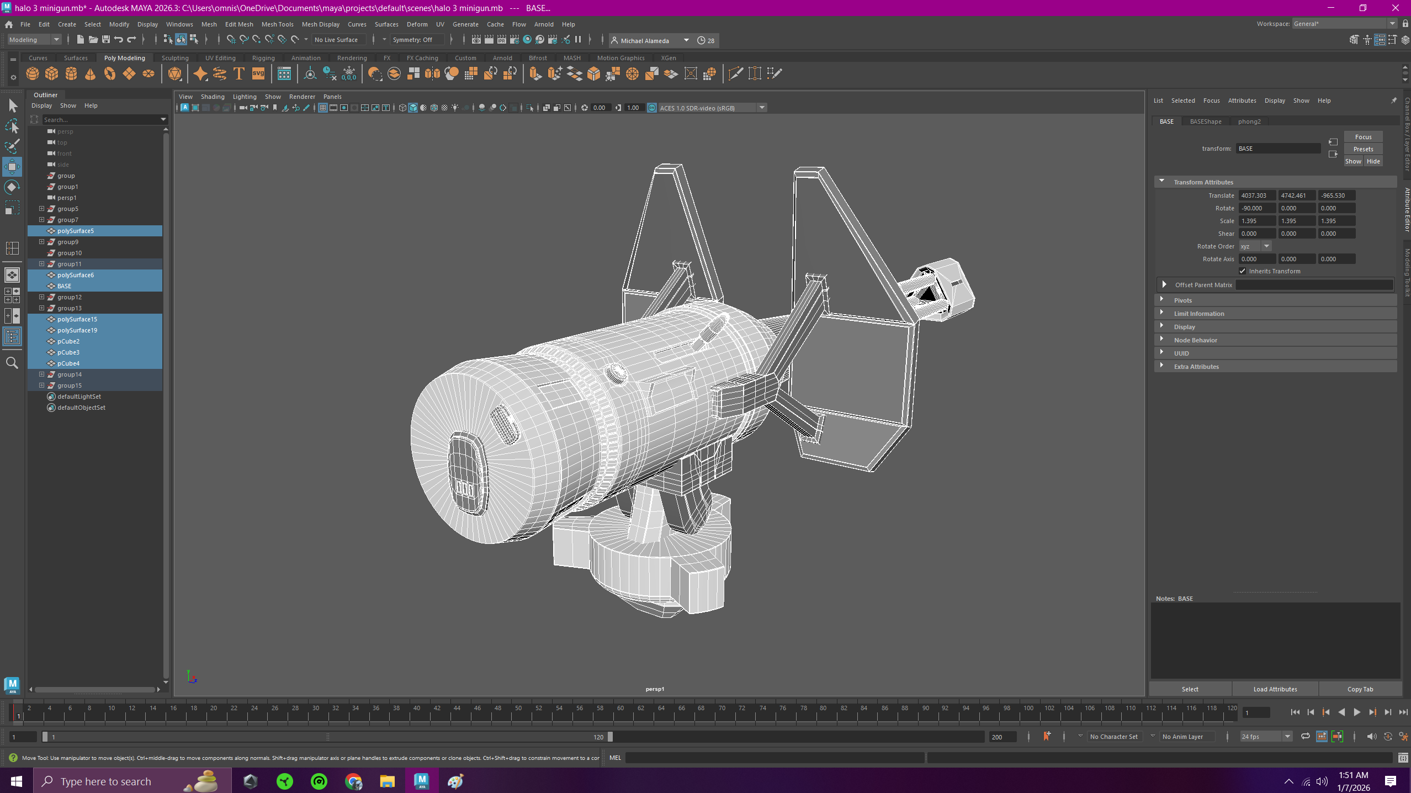Expand the group12 node in Outliner
The image size is (1411, 793).
tap(41, 297)
